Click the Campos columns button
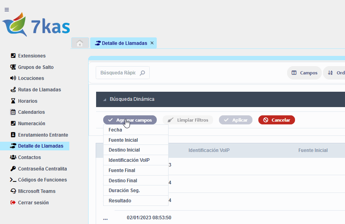Image resolution: width=345 pixels, height=224 pixels. (x=304, y=73)
